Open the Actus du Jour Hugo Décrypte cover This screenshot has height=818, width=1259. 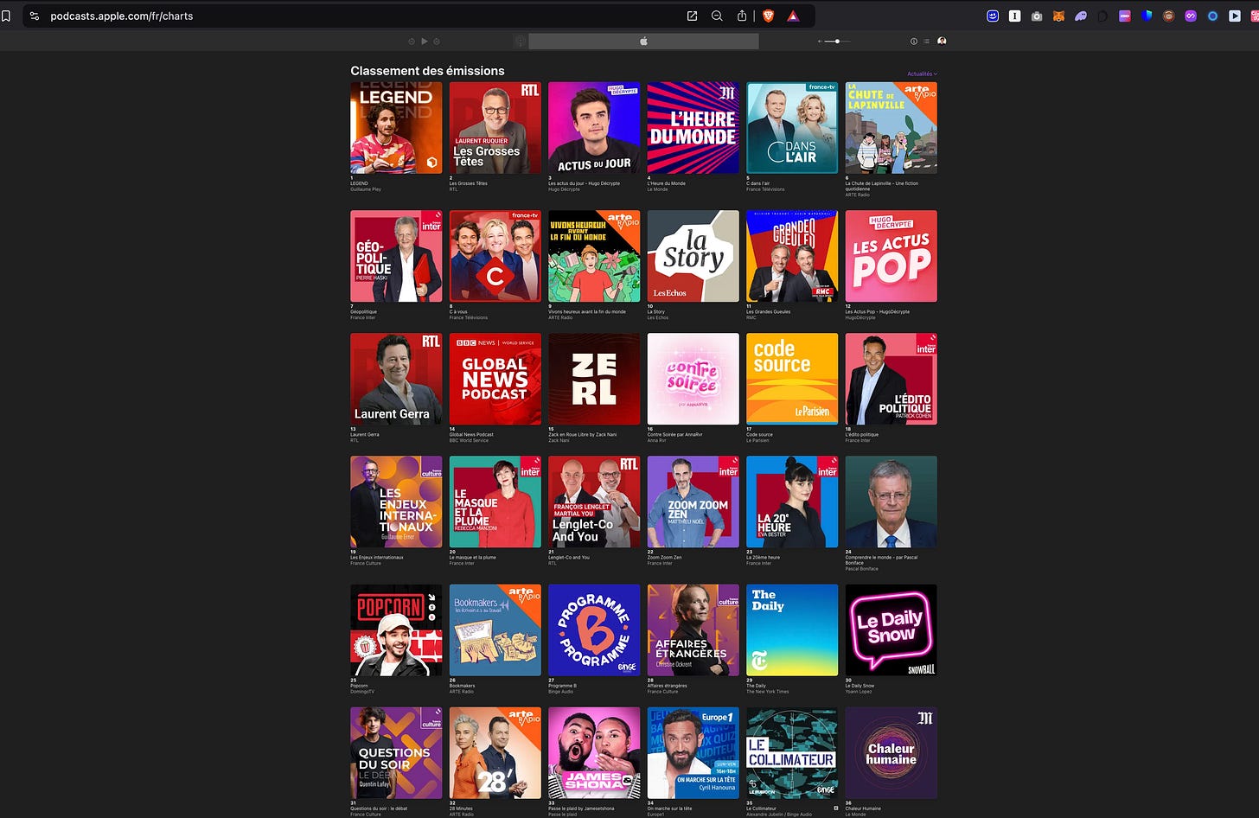pos(594,128)
